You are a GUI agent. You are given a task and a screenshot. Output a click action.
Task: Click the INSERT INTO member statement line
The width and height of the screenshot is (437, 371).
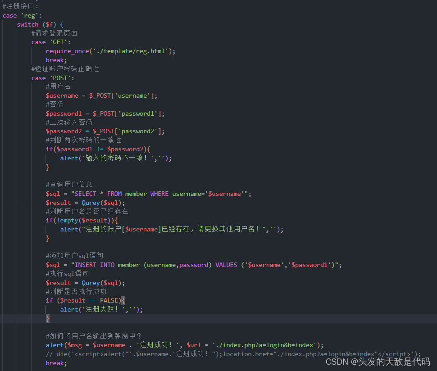pyautogui.click(x=194, y=265)
